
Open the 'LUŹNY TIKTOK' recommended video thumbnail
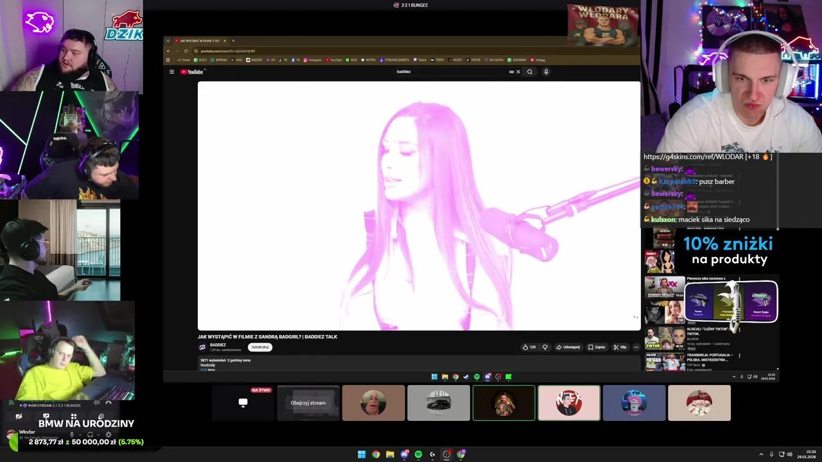[x=665, y=338]
